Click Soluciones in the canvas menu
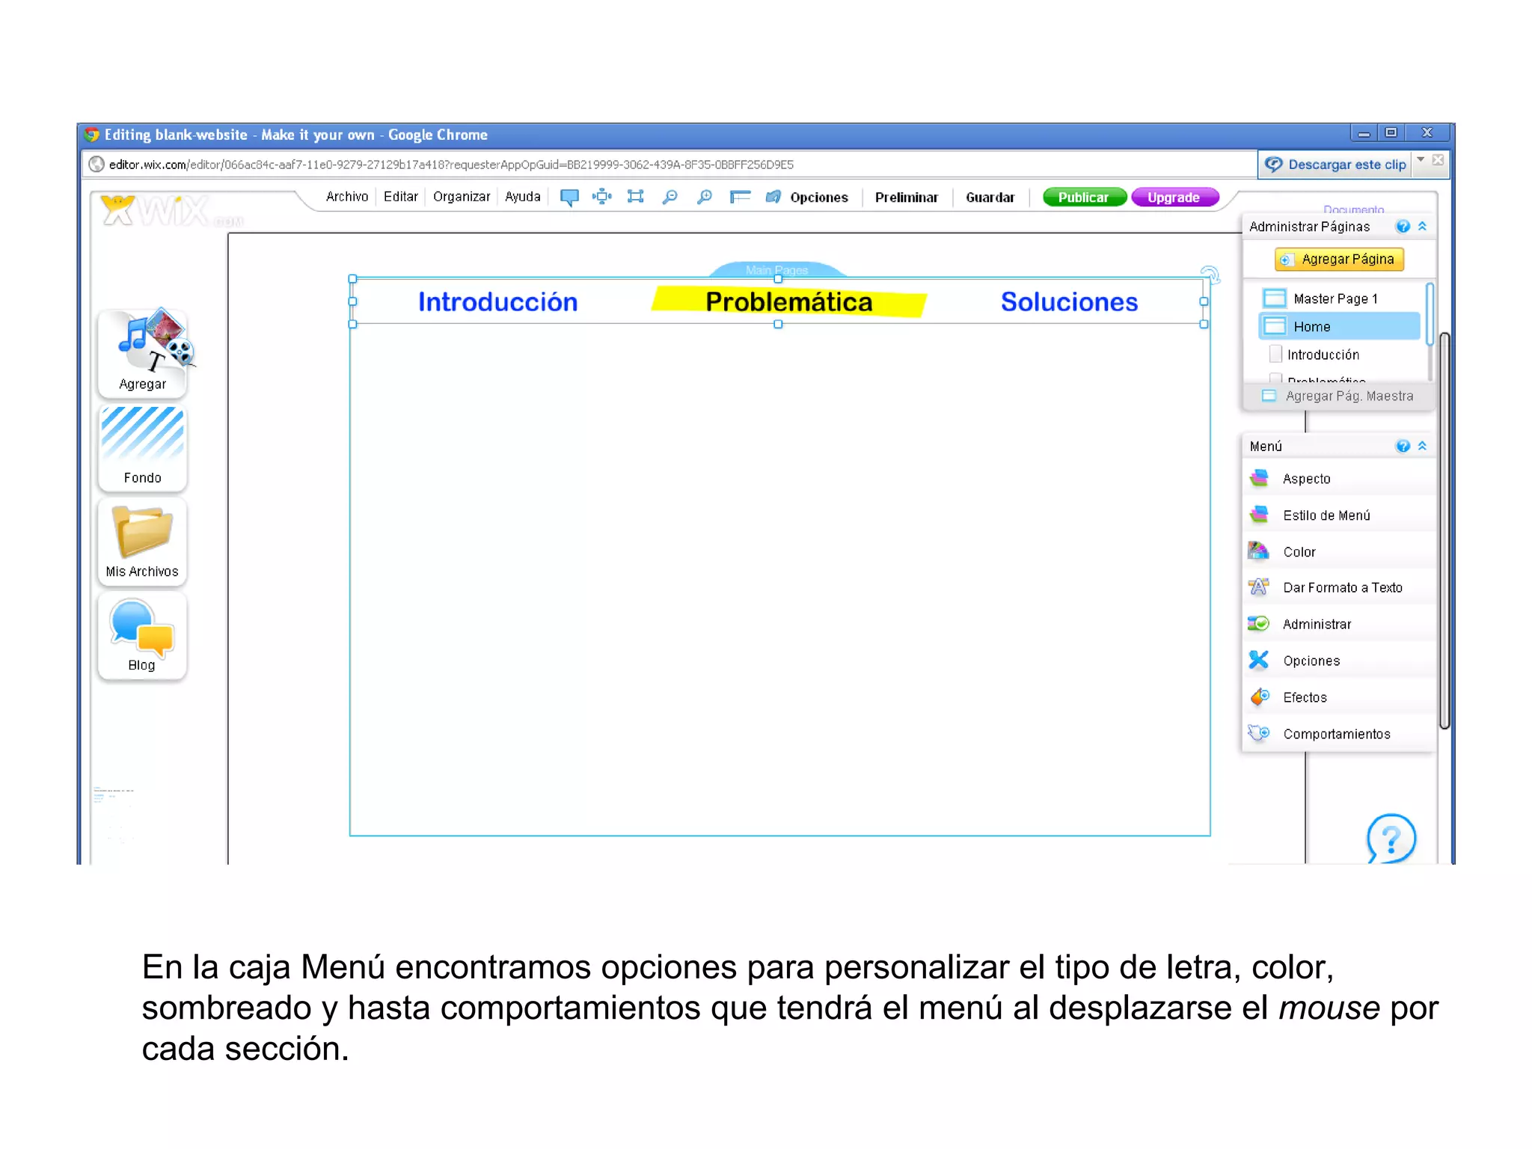Screen dimensions: 1532x1149 point(1070,302)
